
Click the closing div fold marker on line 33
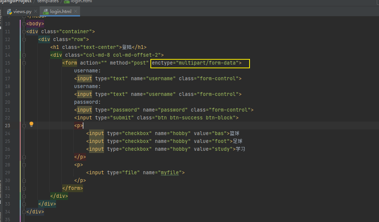pyautogui.click(x=24, y=204)
